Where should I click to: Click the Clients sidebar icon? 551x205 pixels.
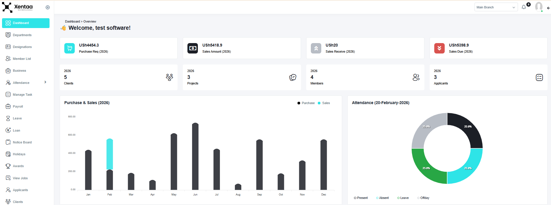point(8,202)
